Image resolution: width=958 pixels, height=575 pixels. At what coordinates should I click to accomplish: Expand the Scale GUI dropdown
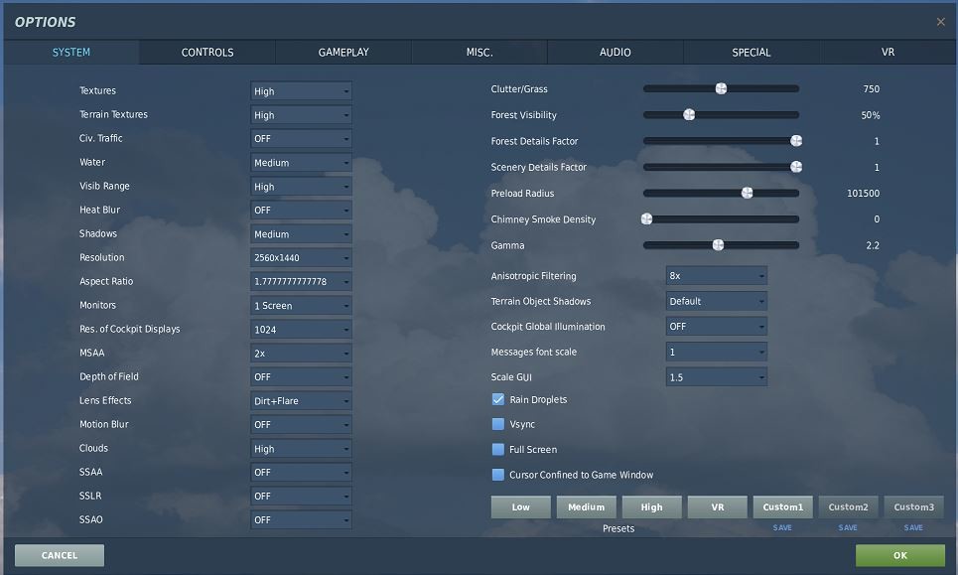(716, 377)
